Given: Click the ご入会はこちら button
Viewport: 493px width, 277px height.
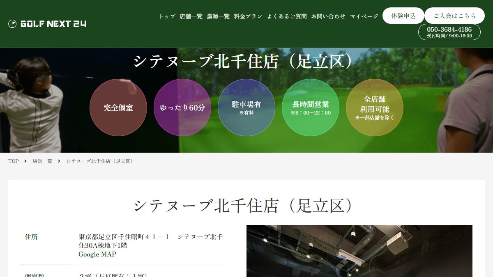Looking at the screenshot, I should point(455,16).
